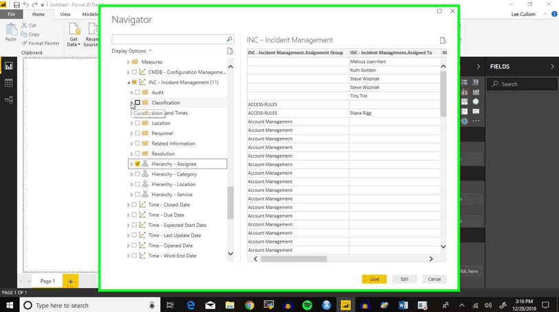Add a new report page
This screenshot has width=559, height=312.
[70, 281]
